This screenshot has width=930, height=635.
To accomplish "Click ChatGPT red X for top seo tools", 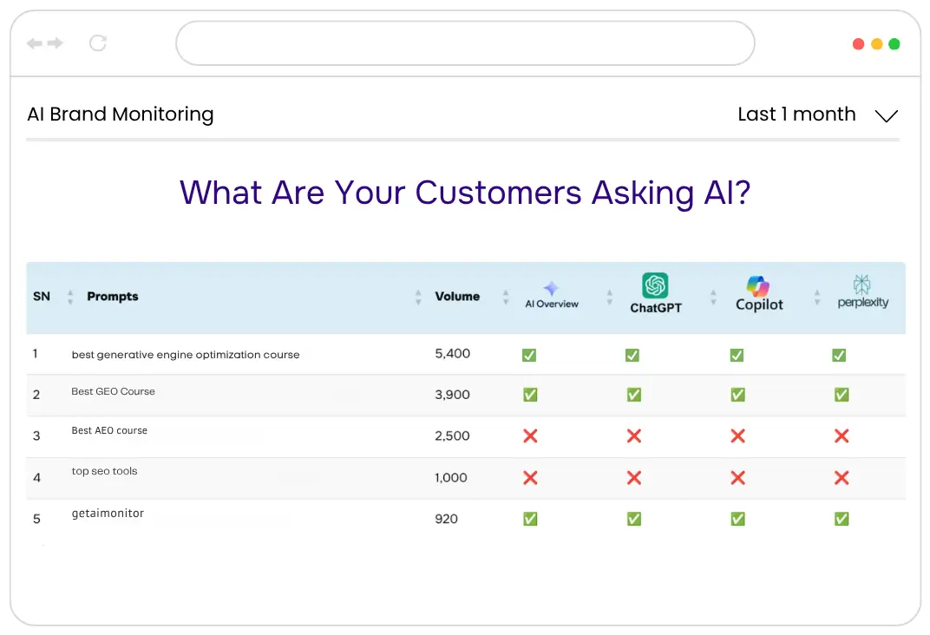I will (x=634, y=478).
